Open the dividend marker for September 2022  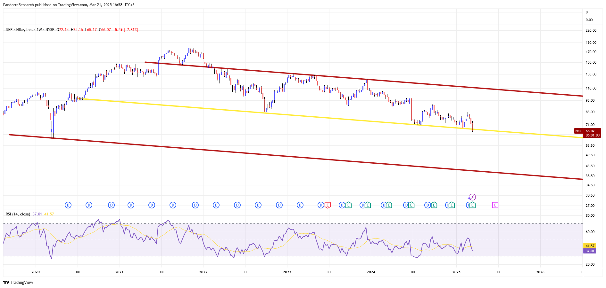click(x=258, y=205)
